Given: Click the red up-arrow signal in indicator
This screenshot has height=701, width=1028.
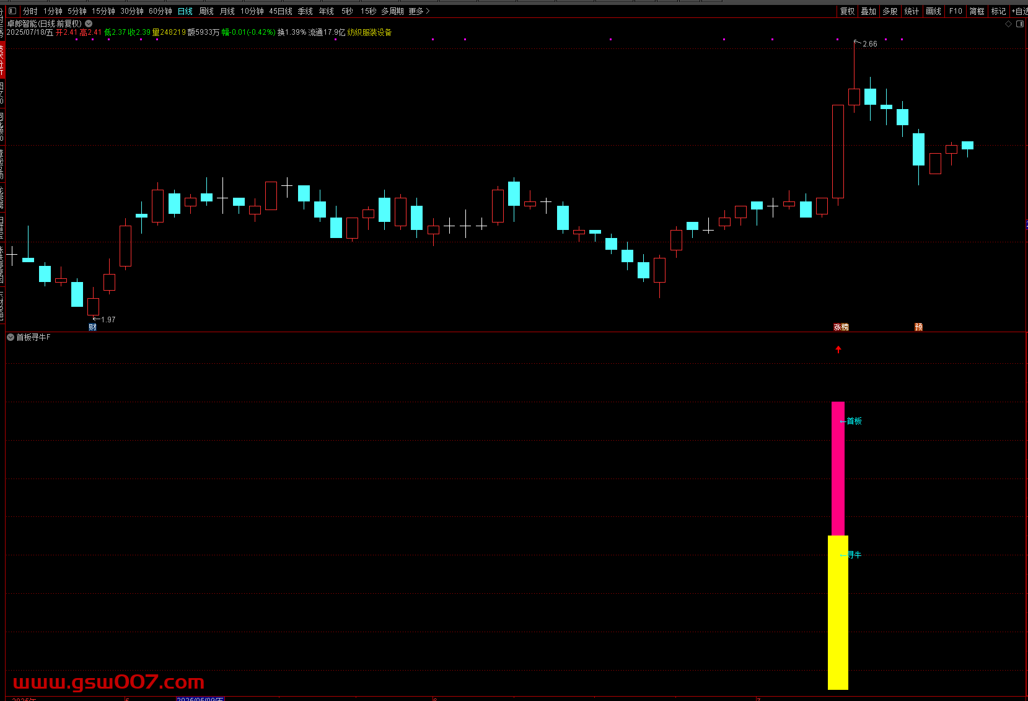Looking at the screenshot, I should 838,350.
